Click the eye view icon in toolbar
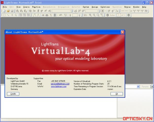 (x=43, y=15)
